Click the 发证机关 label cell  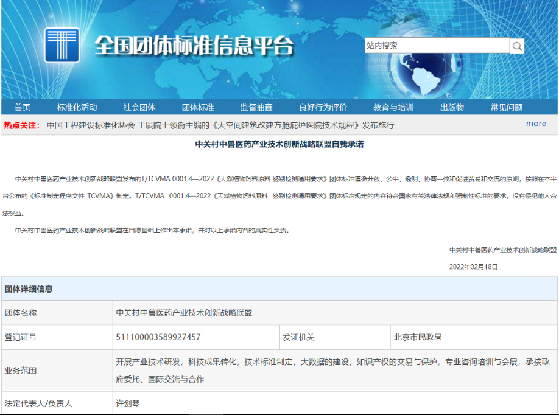335,337
